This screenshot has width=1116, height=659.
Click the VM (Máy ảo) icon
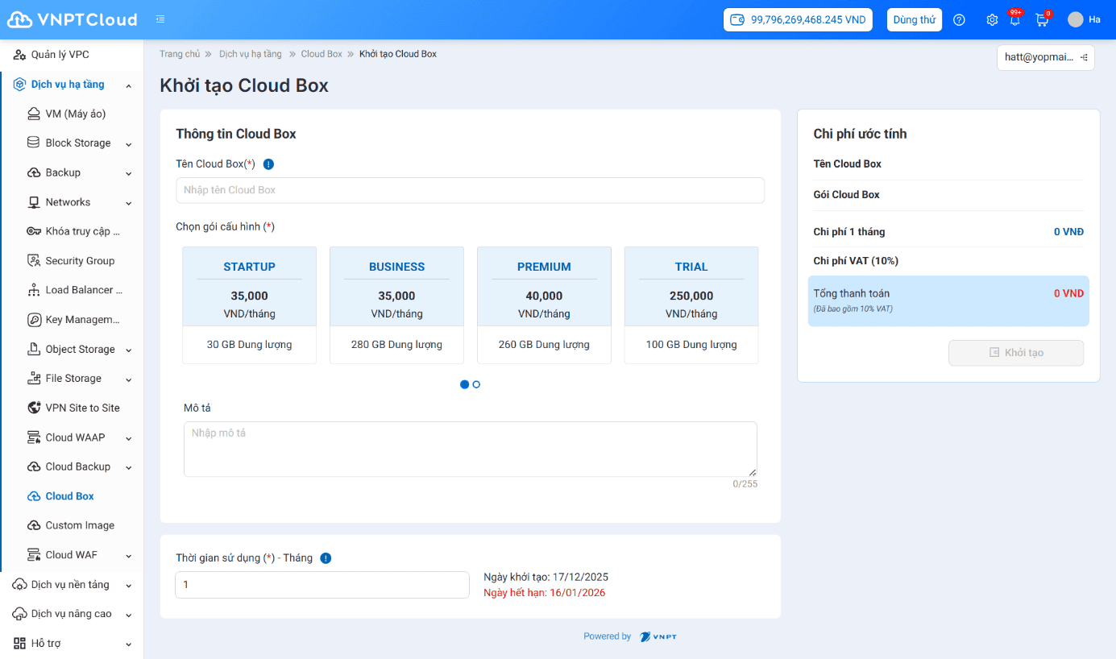pyautogui.click(x=34, y=114)
